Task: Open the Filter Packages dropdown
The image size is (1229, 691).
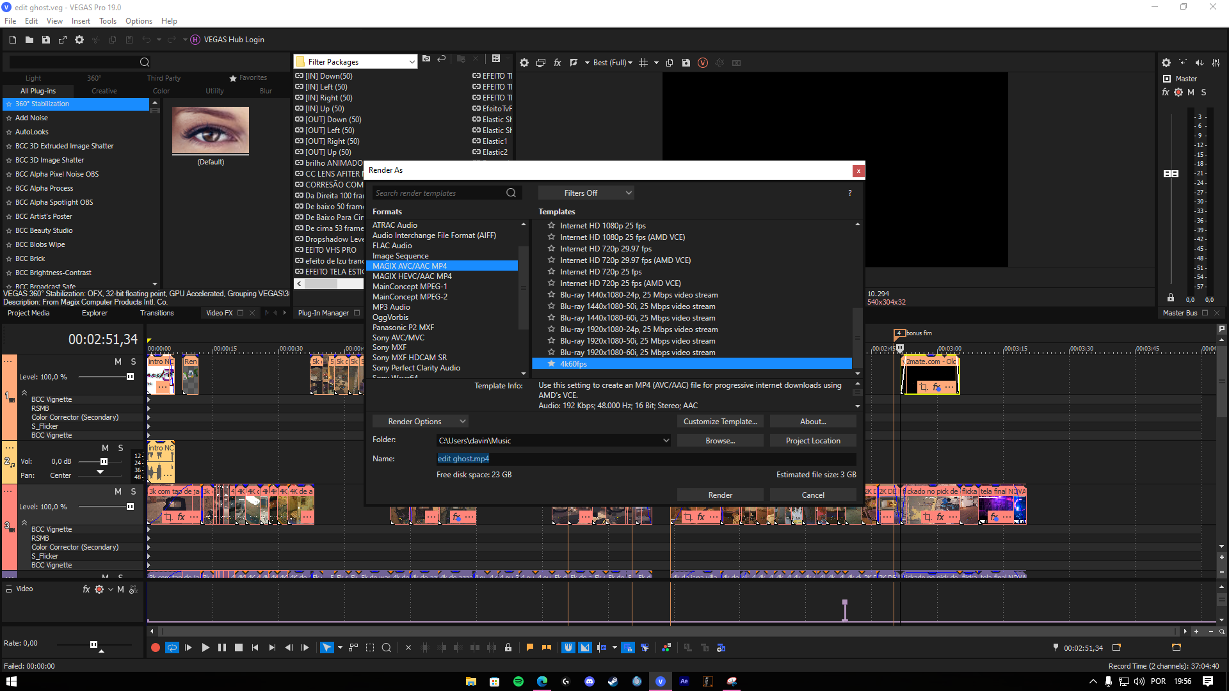Action: (x=356, y=61)
